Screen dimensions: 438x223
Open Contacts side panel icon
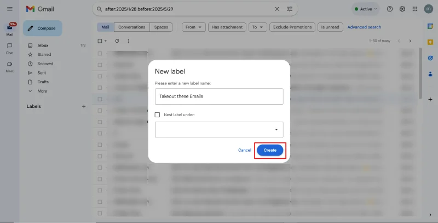tap(430, 74)
